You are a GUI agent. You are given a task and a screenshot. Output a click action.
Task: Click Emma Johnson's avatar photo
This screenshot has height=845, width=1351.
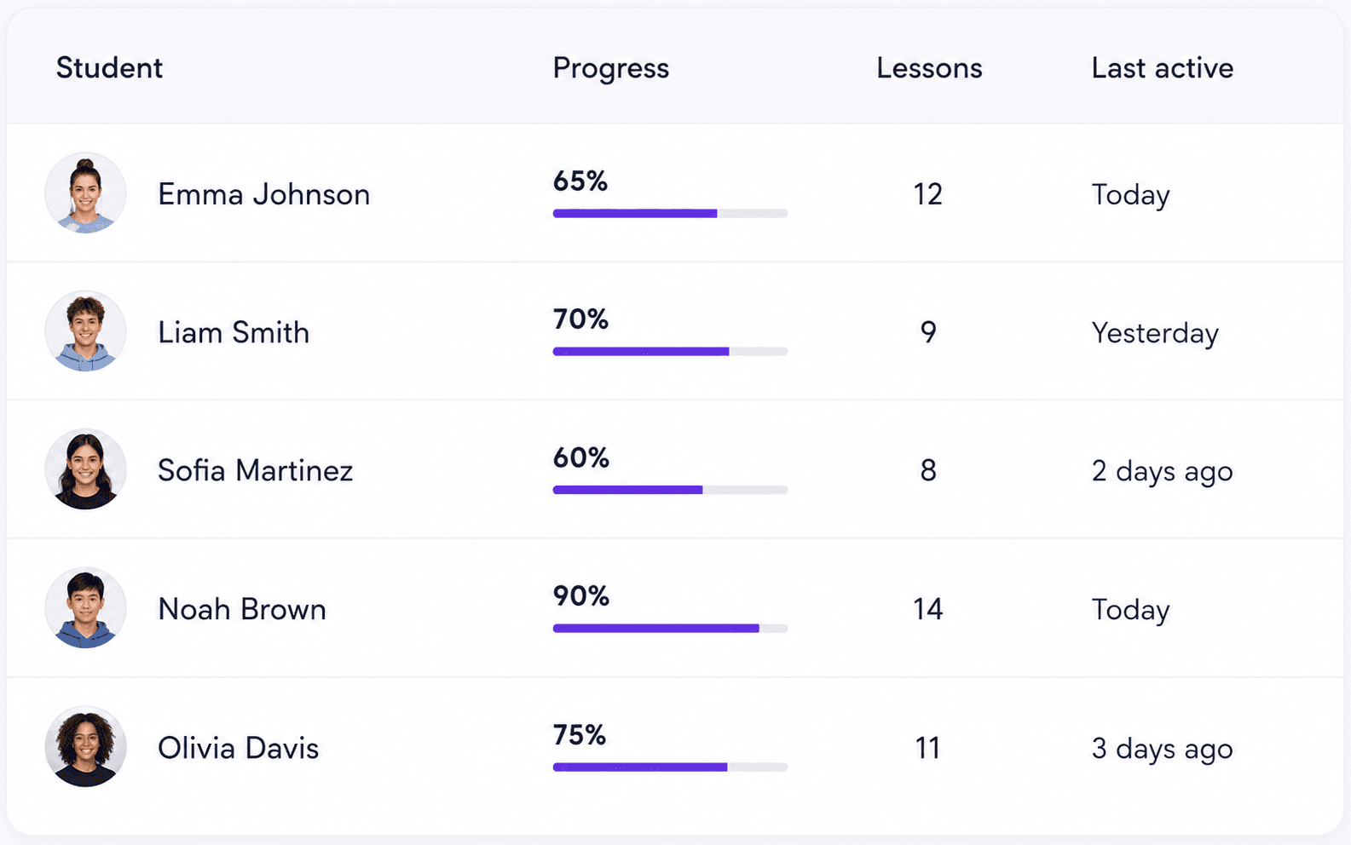85,193
